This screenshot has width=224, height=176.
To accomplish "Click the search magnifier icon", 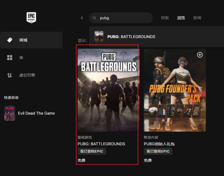I will coord(94,18).
